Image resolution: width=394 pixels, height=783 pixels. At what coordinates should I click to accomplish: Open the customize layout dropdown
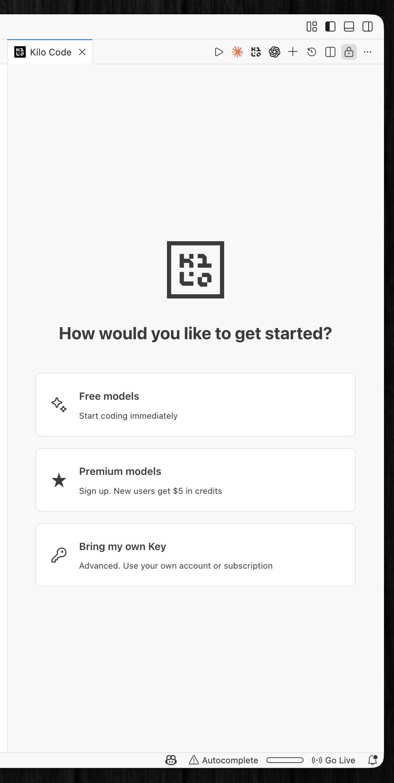pyautogui.click(x=312, y=27)
